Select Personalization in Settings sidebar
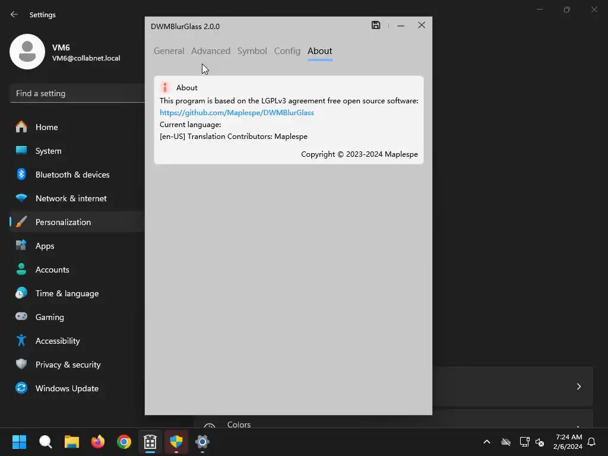This screenshot has width=608, height=456. pos(77,222)
